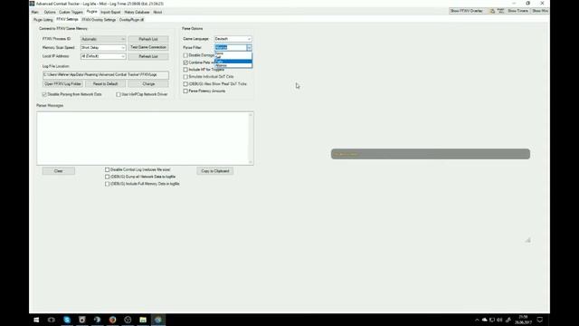Enable Use WinPCap Network Driver
The width and height of the screenshot is (579, 326).
(119, 94)
